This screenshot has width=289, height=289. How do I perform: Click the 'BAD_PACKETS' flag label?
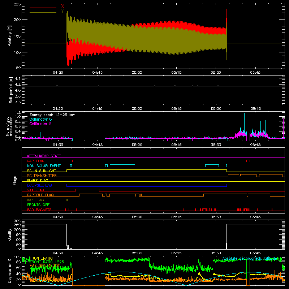click(39, 210)
